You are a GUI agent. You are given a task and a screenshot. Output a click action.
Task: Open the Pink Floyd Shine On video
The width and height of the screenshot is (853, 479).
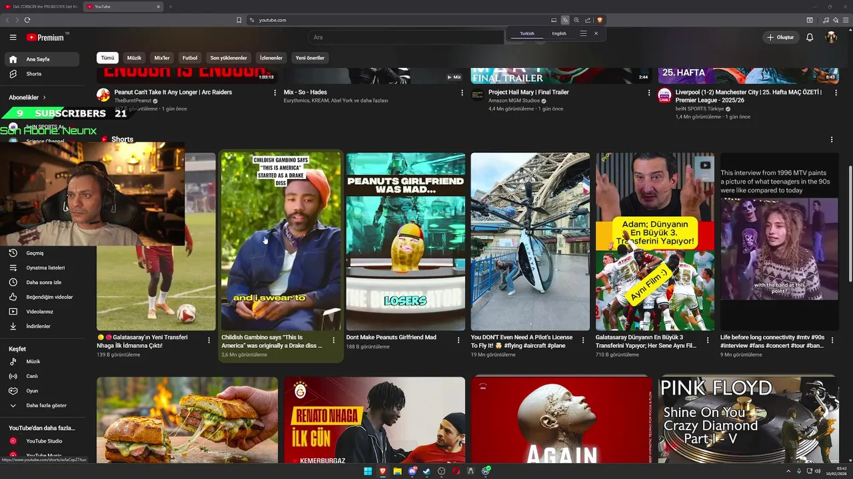point(748,420)
